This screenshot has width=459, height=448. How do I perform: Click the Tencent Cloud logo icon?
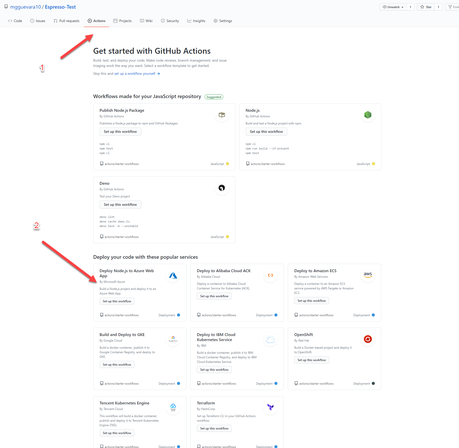point(173,407)
